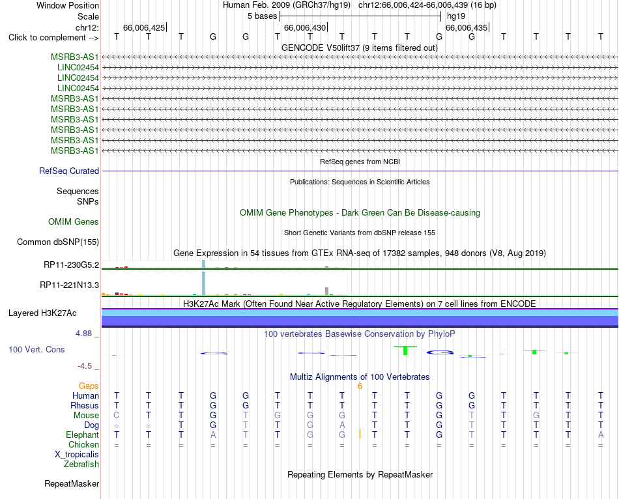Click the hg19 scale label
The height and width of the screenshot is (499, 619).
[456, 16]
